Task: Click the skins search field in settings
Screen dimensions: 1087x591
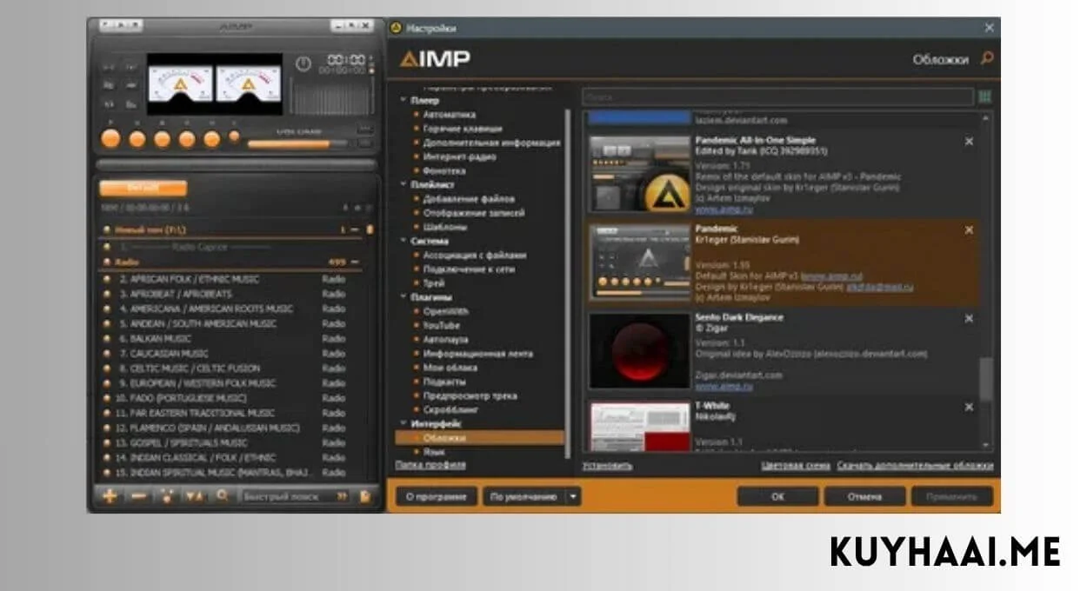Action: (777, 97)
